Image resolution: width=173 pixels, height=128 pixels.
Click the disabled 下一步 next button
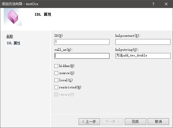pyautogui.click(x=113, y=121)
